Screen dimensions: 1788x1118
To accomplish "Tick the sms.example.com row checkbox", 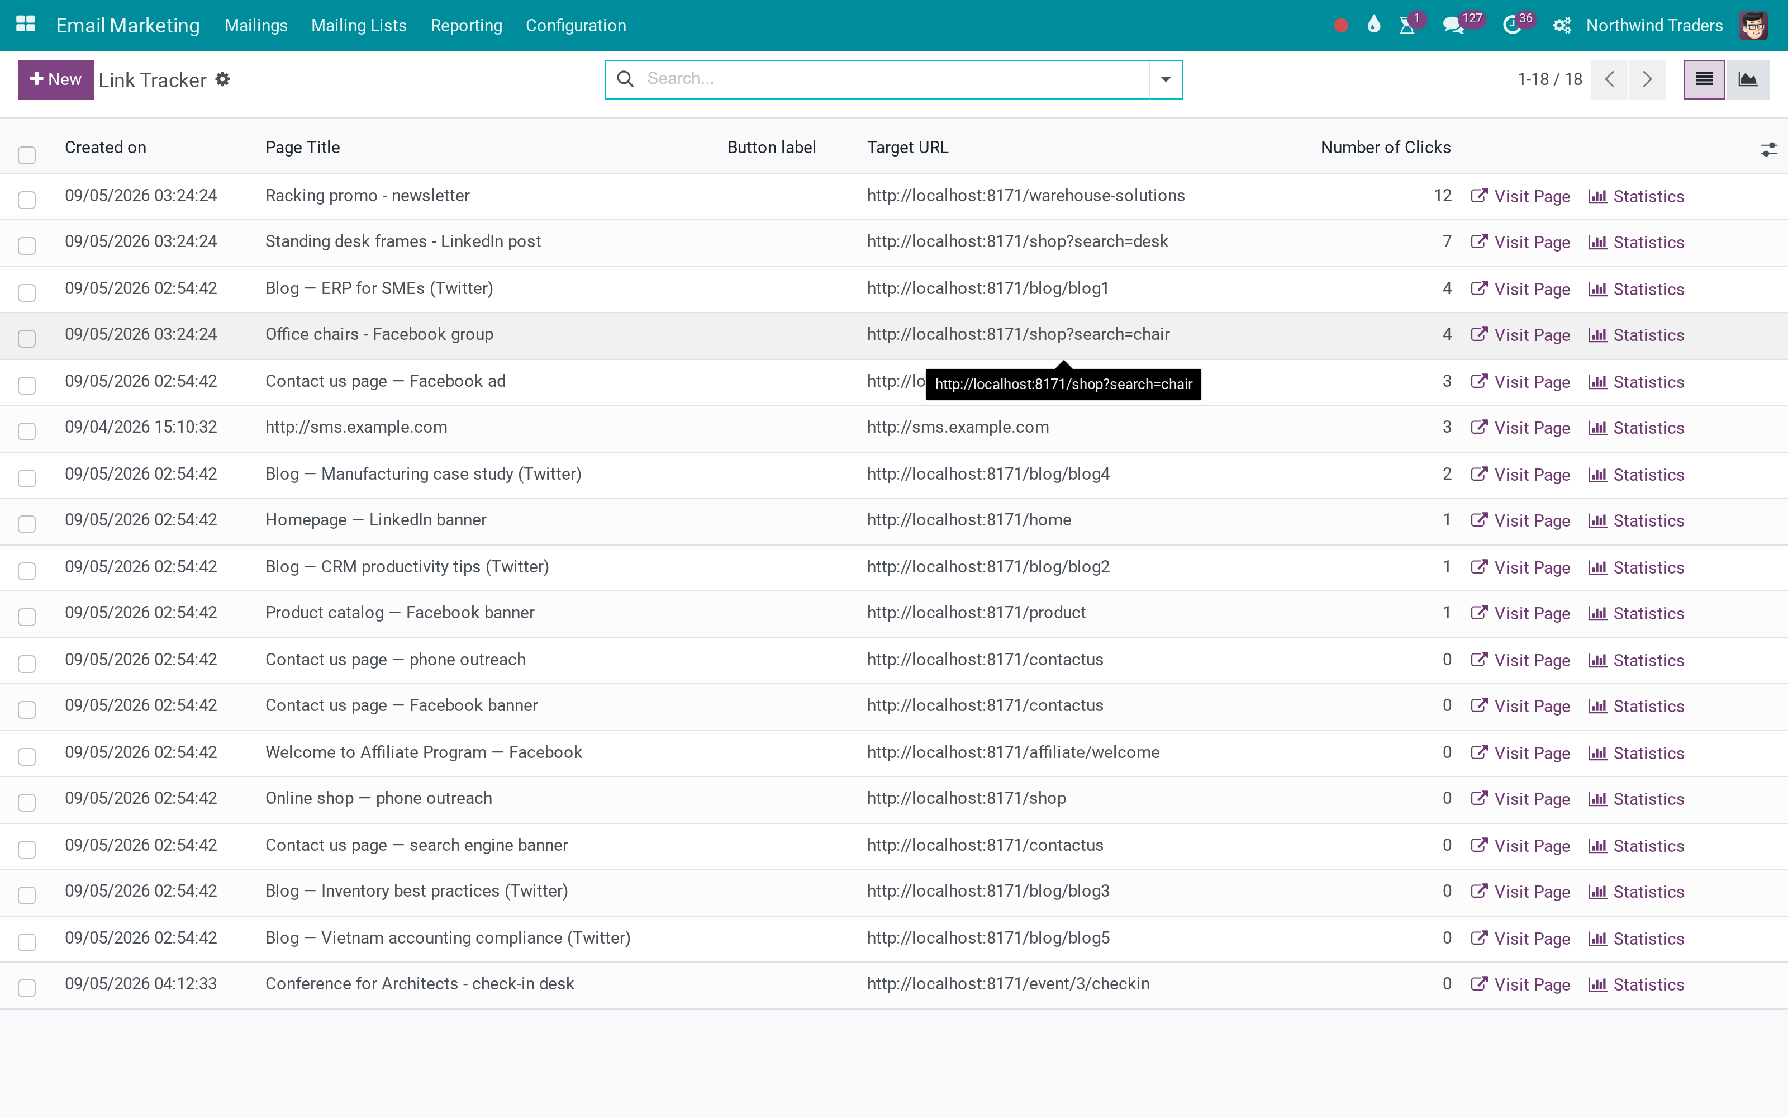I will click(27, 431).
